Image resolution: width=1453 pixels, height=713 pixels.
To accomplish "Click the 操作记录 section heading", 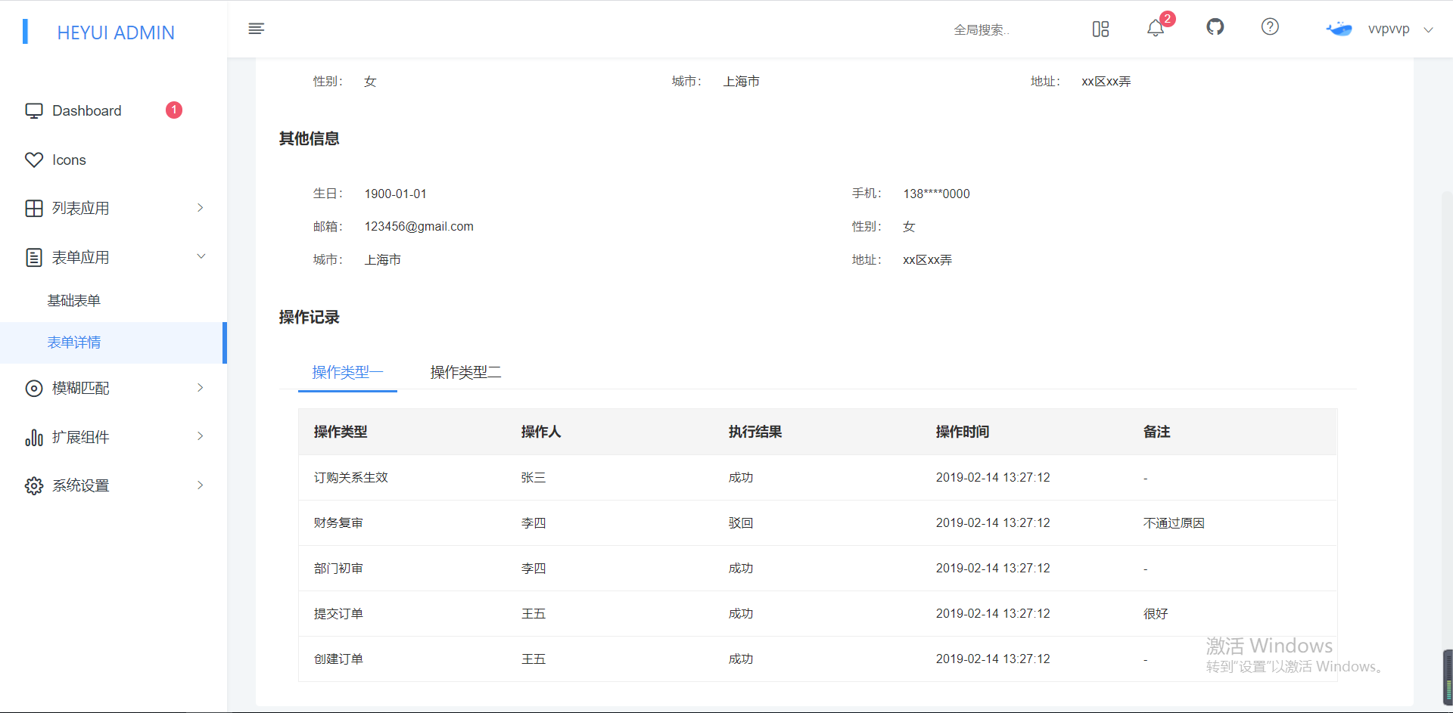I will pos(310,317).
